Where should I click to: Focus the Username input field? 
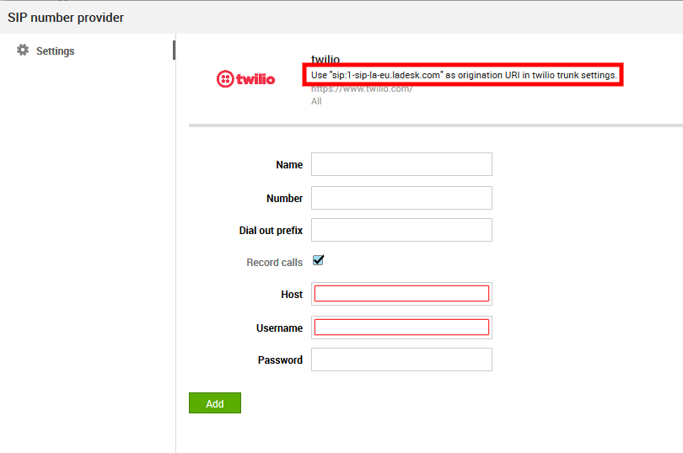point(401,328)
